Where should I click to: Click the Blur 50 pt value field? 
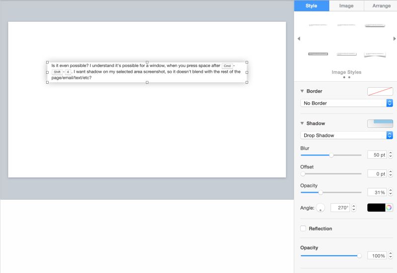pyautogui.click(x=377, y=155)
